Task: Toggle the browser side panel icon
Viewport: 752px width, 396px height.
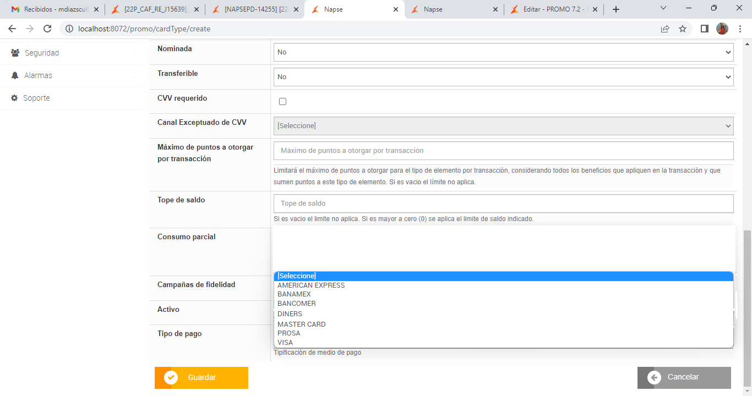Action: 704,29
